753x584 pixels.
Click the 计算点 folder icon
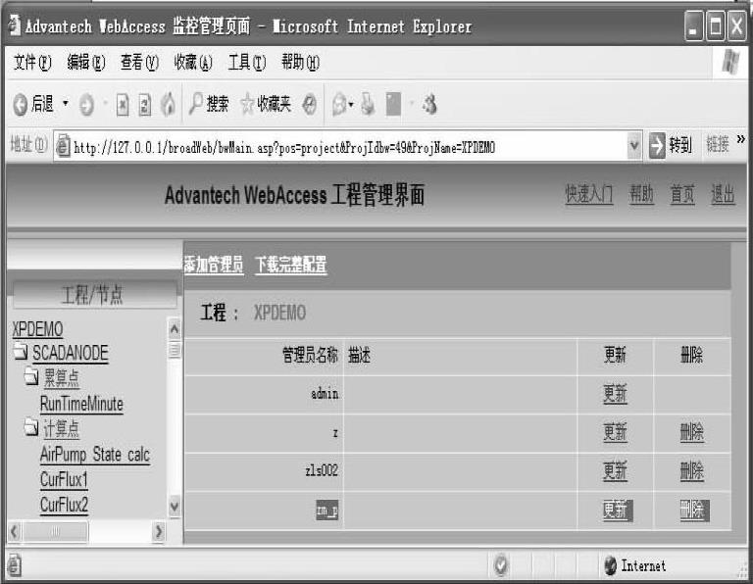[x=31, y=427]
